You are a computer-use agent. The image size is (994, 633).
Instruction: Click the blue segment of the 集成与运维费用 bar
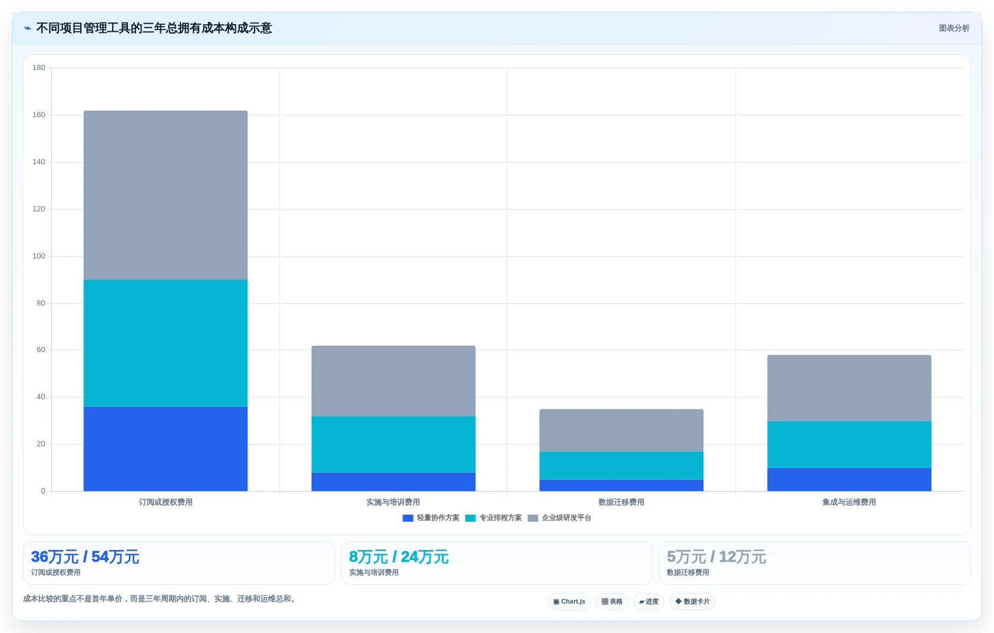pos(849,479)
